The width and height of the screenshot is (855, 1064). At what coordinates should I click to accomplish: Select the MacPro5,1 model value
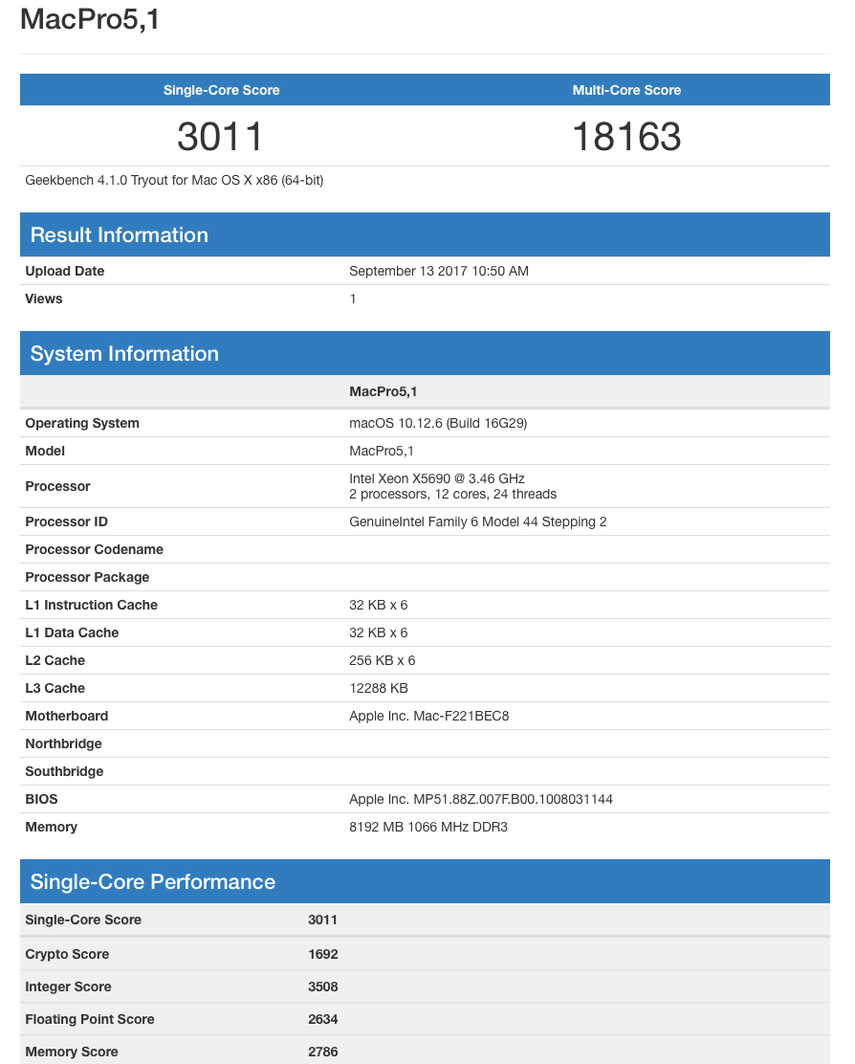coord(381,451)
